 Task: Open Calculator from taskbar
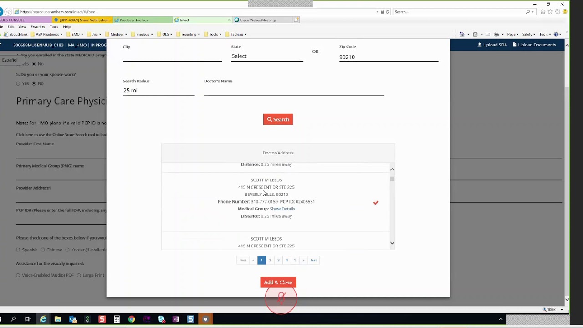117,319
